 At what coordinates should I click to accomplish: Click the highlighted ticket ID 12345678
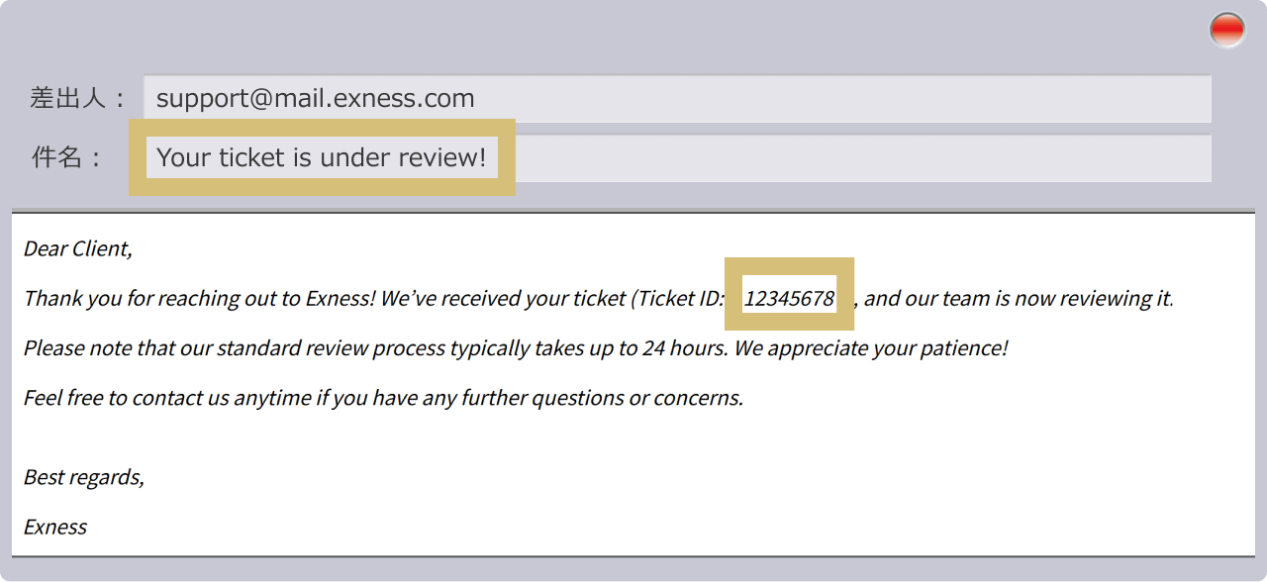(x=789, y=298)
